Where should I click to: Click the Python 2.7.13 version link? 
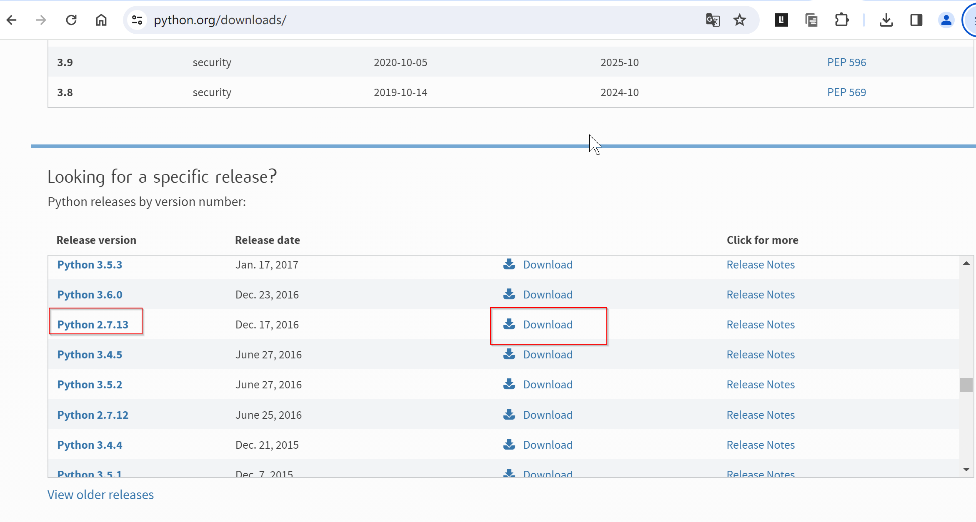tap(92, 323)
